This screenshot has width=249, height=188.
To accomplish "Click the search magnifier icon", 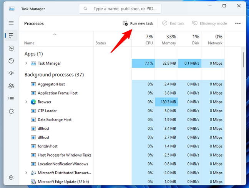I will click(85, 8).
